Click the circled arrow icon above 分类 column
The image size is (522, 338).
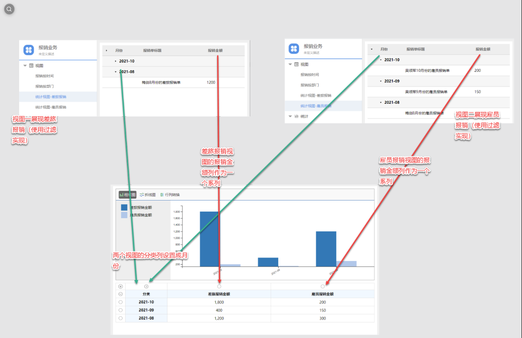click(146, 287)
